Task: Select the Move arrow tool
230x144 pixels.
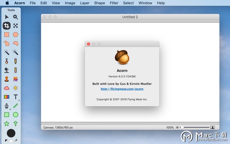Action: (7, 17)
